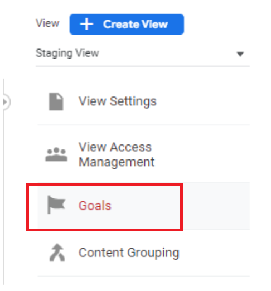The height and width of the screenshot is (291, 271).
Task: Click the flag icon next to Goals
Action: [56, 205]
